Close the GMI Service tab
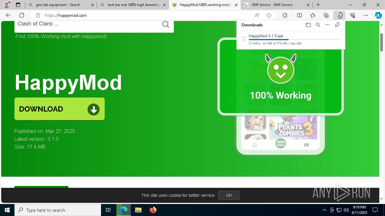The width and height of the screenshot is (385, 216). 308,5
